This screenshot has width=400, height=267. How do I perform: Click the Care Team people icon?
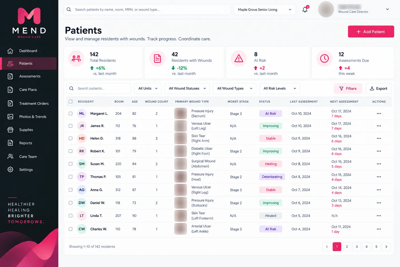(x=10, y=157)
